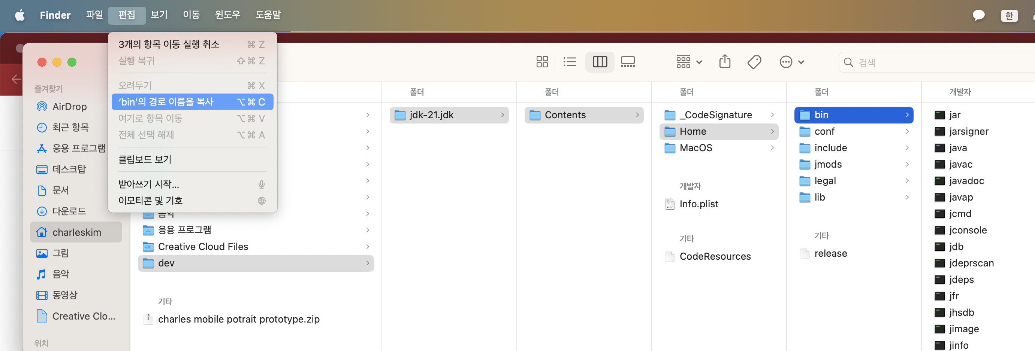Choose 이모티콘 및 기호 from menu
The image size is (1035, 351).
click(192, 201)
